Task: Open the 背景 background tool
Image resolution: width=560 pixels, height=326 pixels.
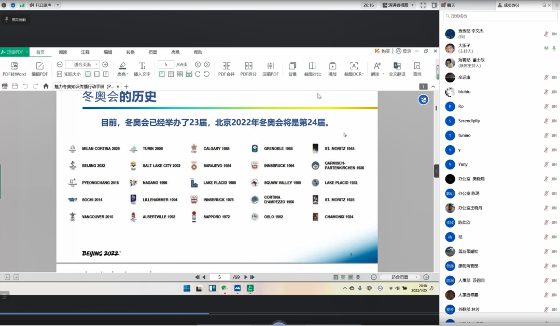Action: 292,69
